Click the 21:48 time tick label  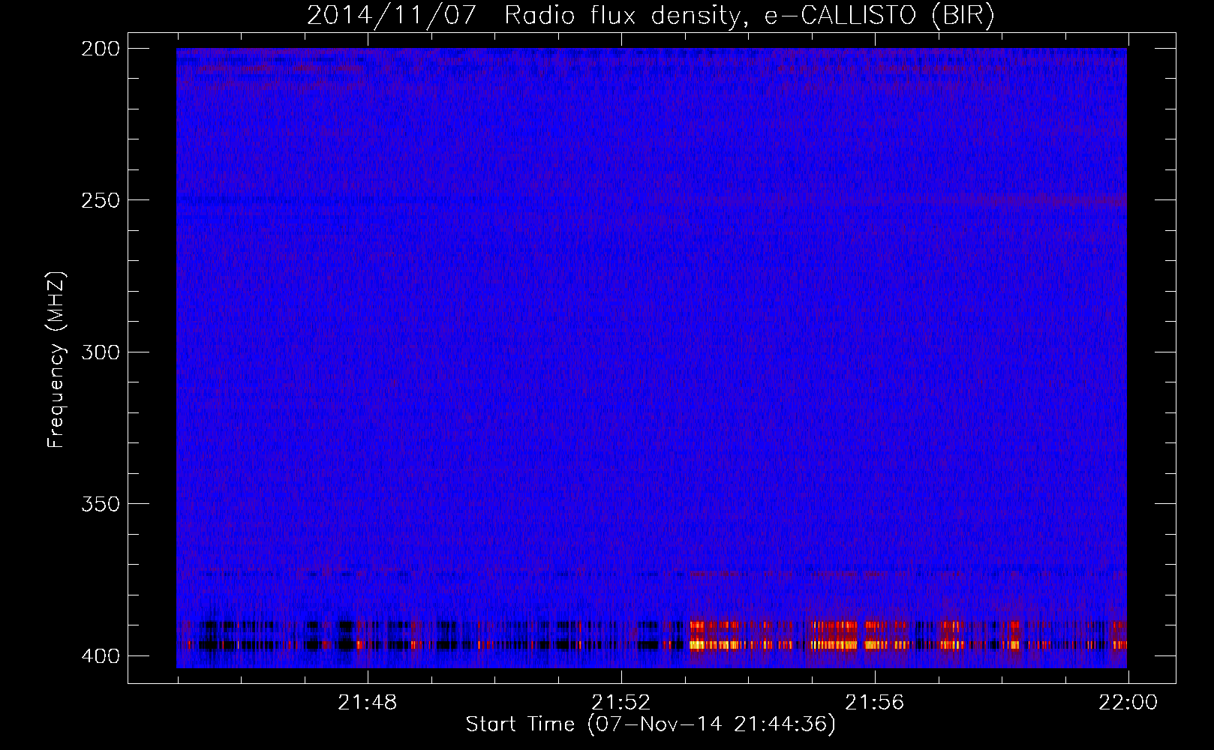(x=368, y=703)
